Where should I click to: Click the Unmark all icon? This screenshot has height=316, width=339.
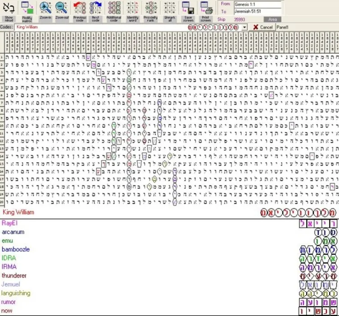click(x=169, y=8)
